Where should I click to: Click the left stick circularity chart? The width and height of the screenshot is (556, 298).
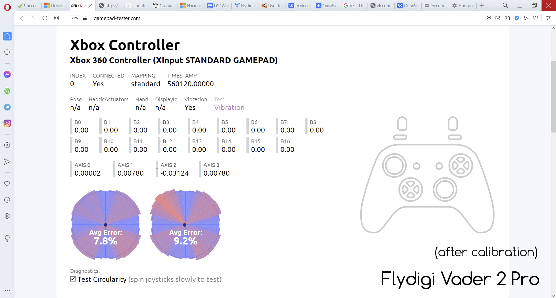106,225
